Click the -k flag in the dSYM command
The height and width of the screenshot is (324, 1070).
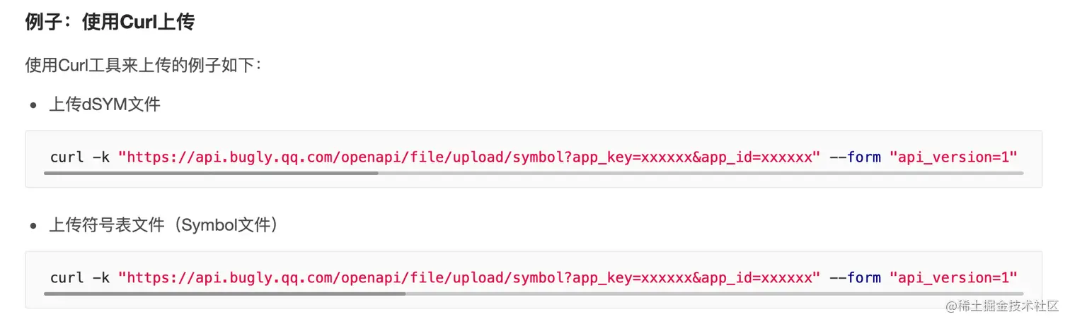101,157
